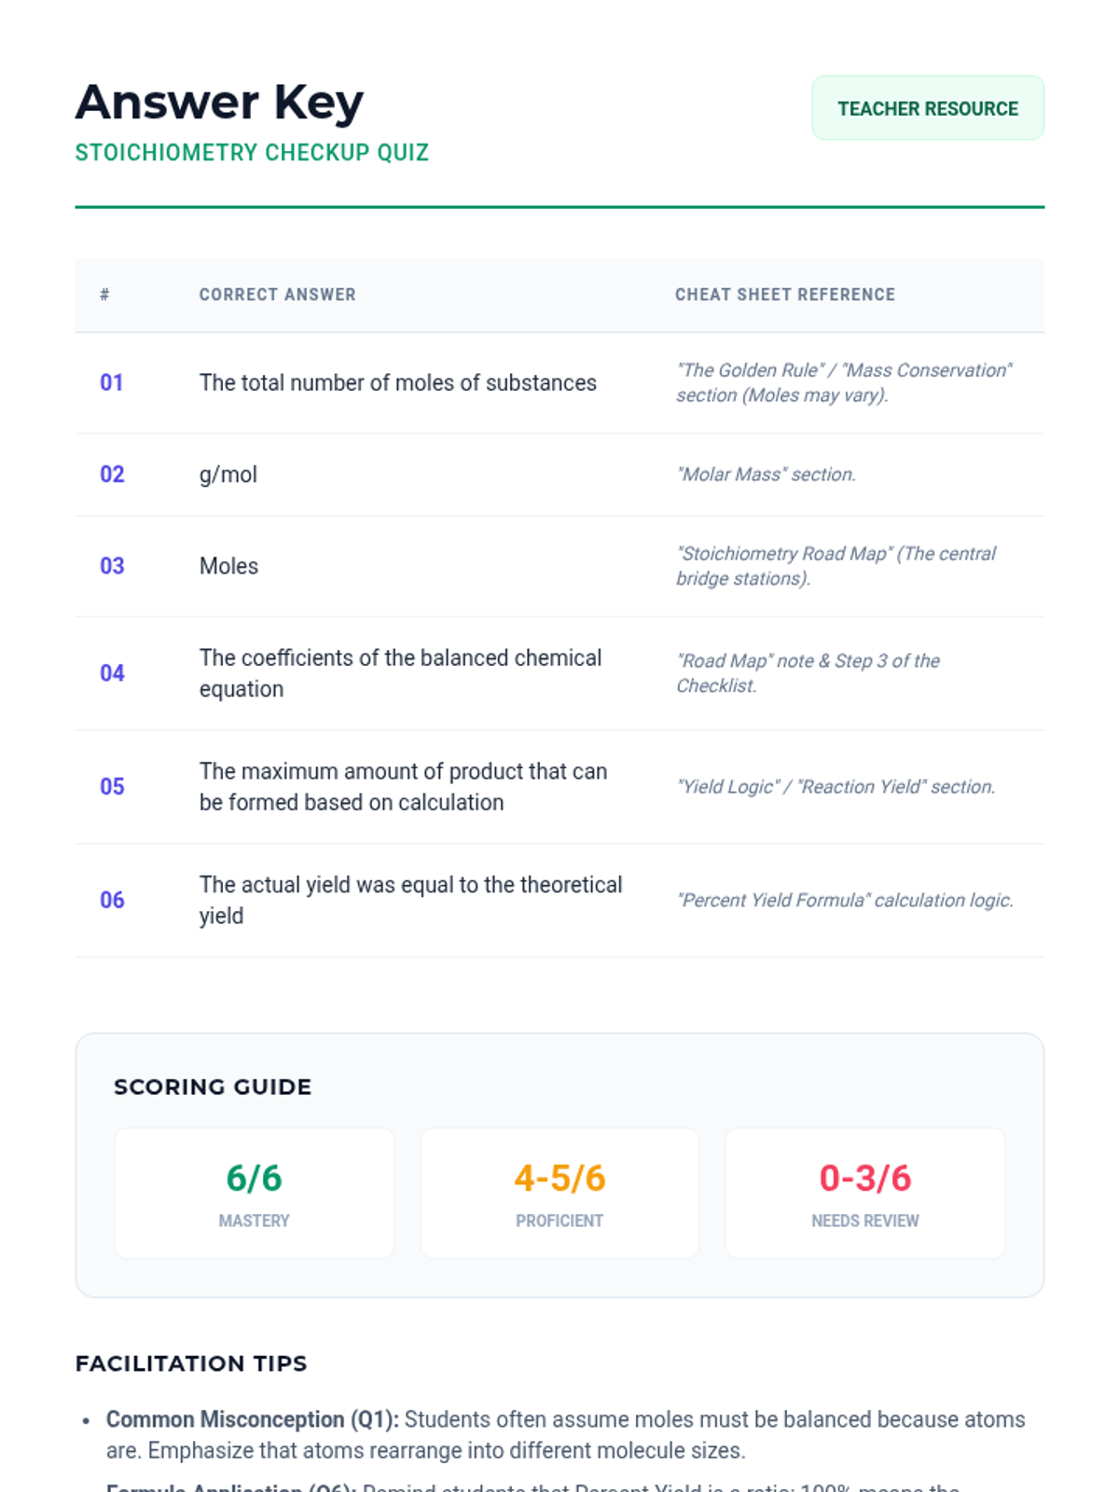The width and height of the screenshot is (1119, 1492).
Task: Click question number 06
Action: coord(112,900)
